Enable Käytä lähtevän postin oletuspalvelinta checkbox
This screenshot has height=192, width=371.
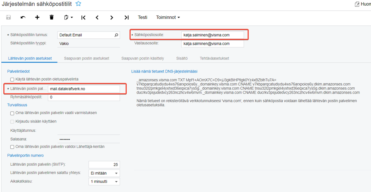pos(12,79)
